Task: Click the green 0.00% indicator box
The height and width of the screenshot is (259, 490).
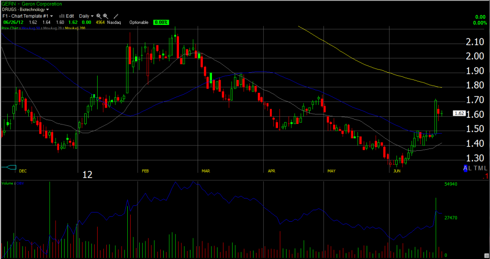Action: tap(160, 23)
